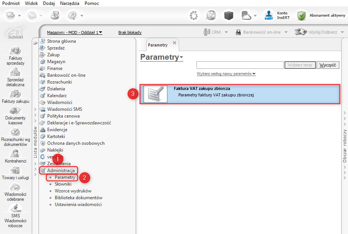This screenshot has width=348, height=234.
Task: Click the Faktura VAT zakupu zbiorcza thumbnail
Action: 155,94
